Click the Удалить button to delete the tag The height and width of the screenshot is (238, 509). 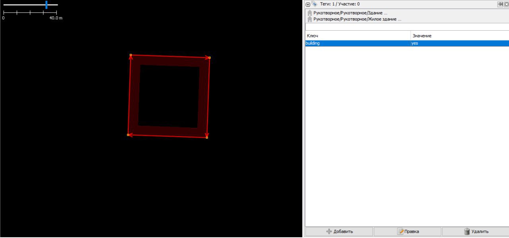pos(476,231)
